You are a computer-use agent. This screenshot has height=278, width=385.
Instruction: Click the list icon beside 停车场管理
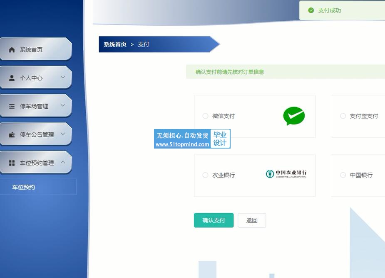pyautogui.click(x=12, y=106)
